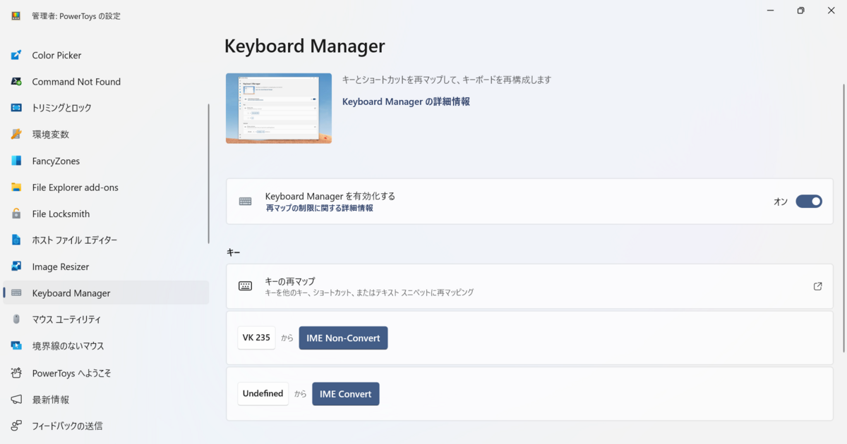Screen dimensions: 847x444
Task: Turn off the Keyboard Manager enable toggle
Action: click(x=809, y=202)
